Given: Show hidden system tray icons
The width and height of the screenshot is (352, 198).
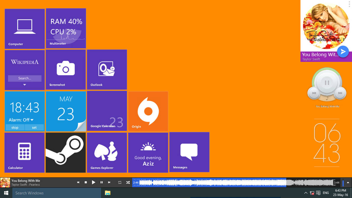Looking at the screenshot, I should coord(306,193).
